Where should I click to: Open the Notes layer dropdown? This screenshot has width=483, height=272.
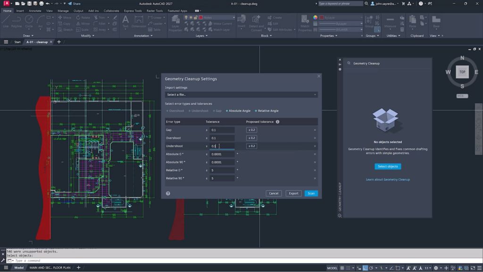[234, 17]
